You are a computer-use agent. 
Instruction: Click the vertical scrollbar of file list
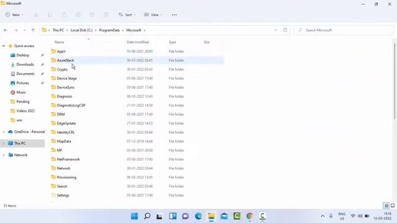pos(395,81)
